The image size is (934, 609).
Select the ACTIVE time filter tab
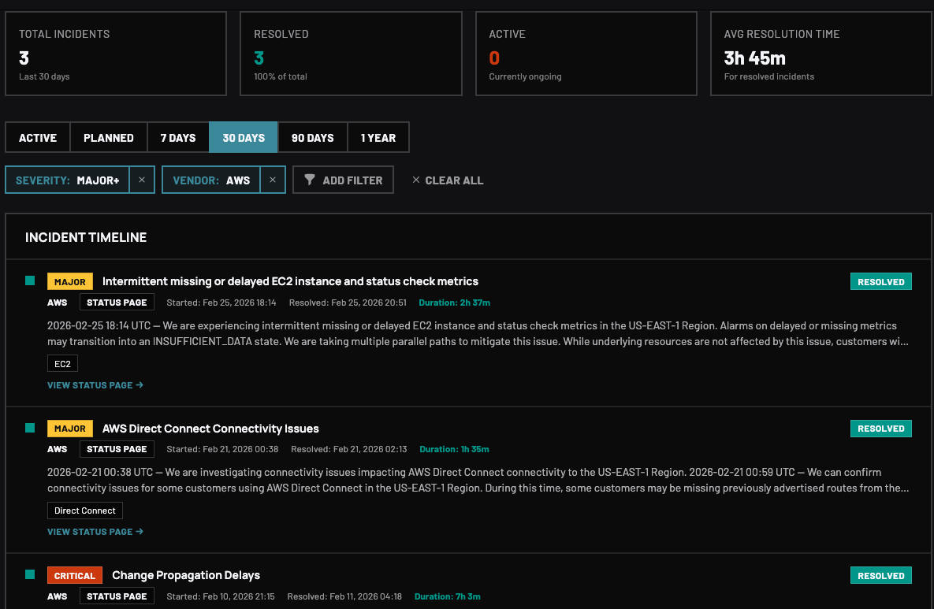[37, 137]
